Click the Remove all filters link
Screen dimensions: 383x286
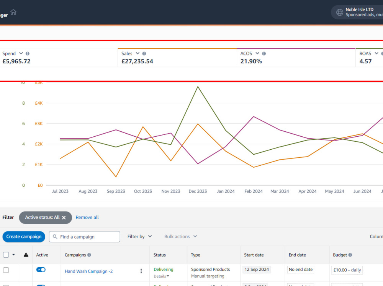87,217
